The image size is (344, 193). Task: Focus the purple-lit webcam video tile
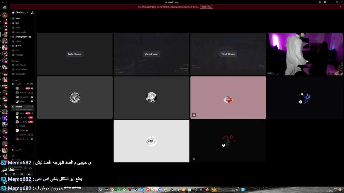(x=305, y=54)
